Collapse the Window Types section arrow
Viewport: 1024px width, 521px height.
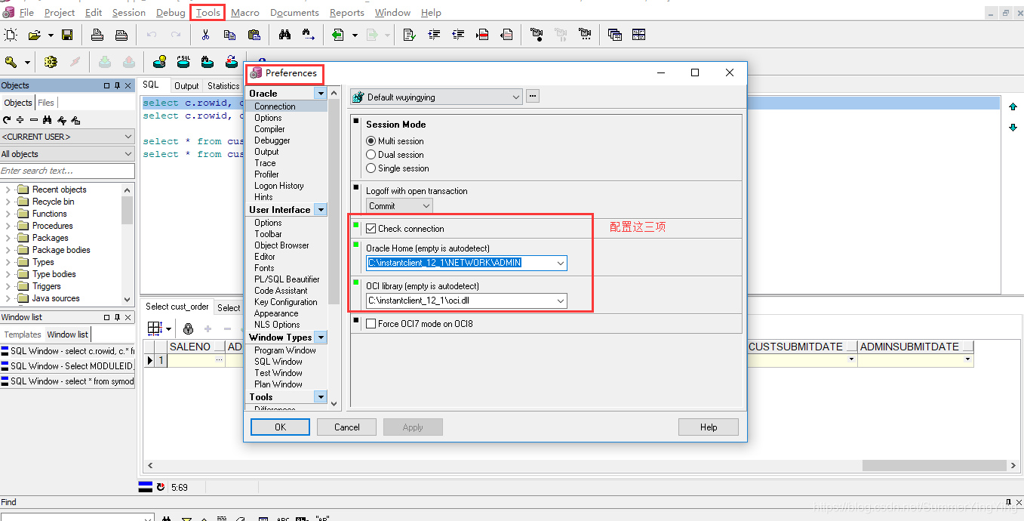click(321, 338)
